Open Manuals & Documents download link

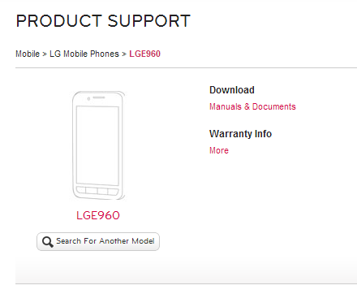[252, 106]
